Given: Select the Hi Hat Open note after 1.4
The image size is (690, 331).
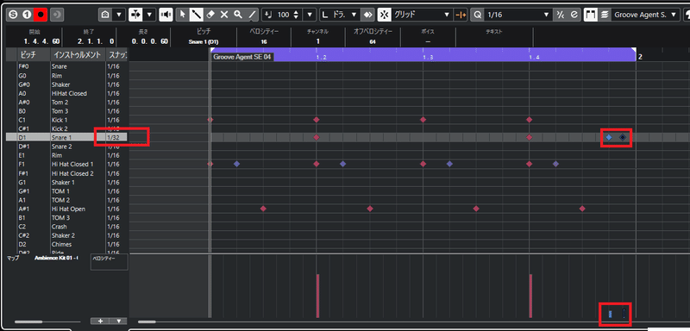Looking at the screenshot, I should click(582, 209).
